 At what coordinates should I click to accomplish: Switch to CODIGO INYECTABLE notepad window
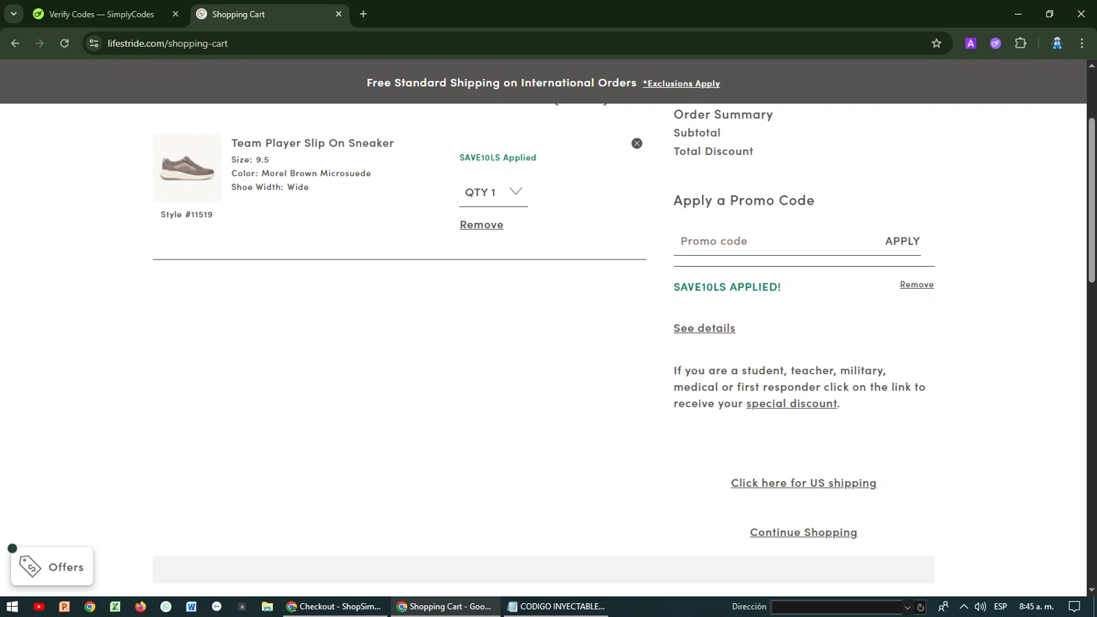557,607
